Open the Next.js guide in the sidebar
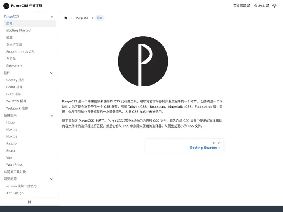This screenshot has height=212, width=283. pos(30,130)
